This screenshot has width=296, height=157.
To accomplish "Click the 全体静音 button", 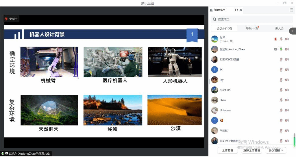I will point(227,150).
